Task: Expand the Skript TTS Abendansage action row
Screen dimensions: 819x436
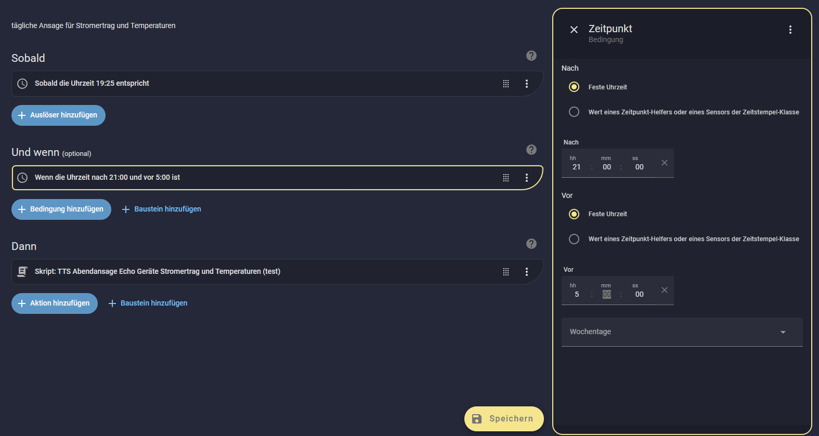Action: (208, 272)
